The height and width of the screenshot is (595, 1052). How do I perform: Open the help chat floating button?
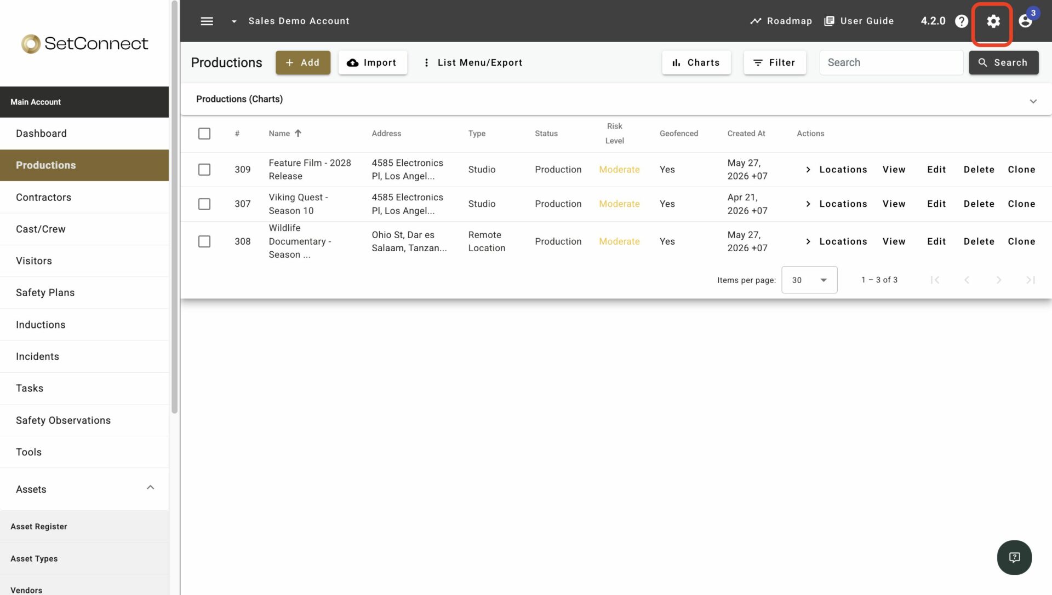1014,557
